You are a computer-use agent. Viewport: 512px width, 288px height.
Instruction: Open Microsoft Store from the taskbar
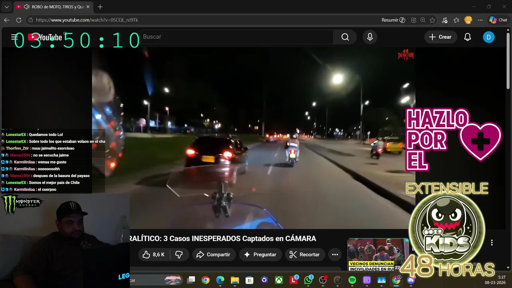point(250,280)
